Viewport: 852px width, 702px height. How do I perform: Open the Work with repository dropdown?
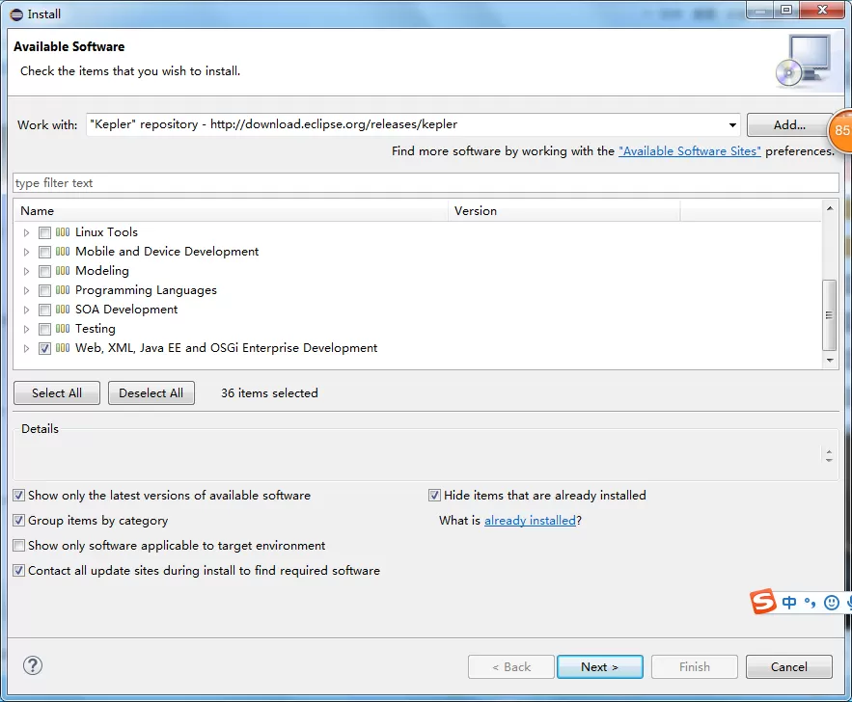[732, 125]
